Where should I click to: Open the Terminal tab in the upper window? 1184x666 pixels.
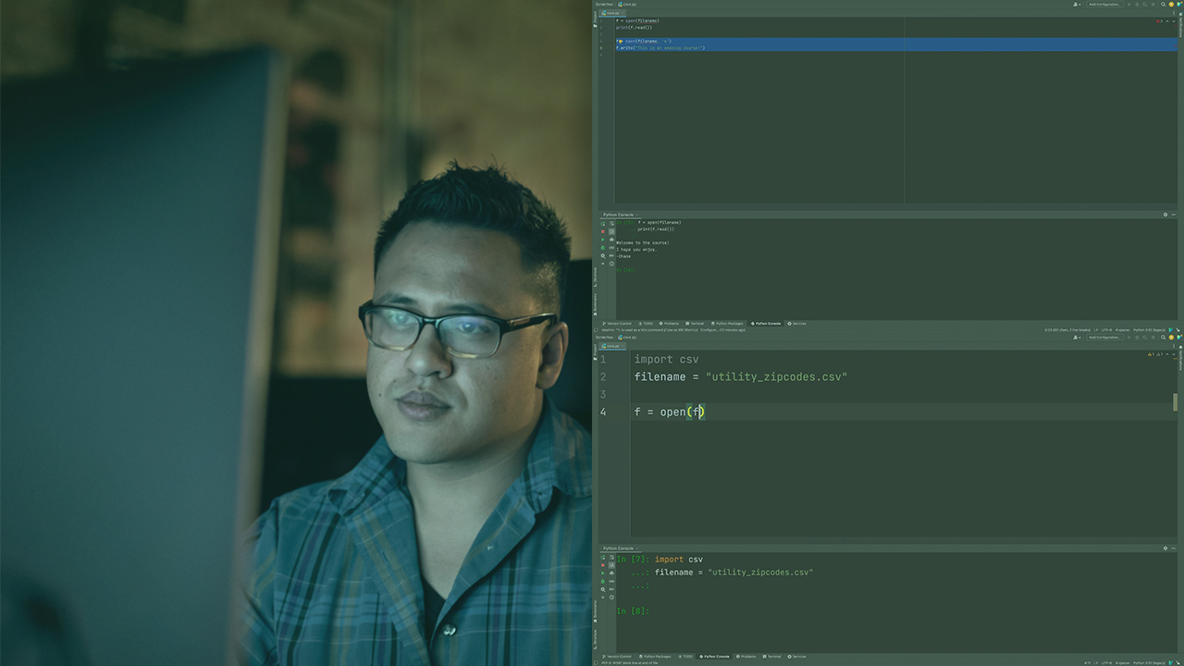[694, 324]
